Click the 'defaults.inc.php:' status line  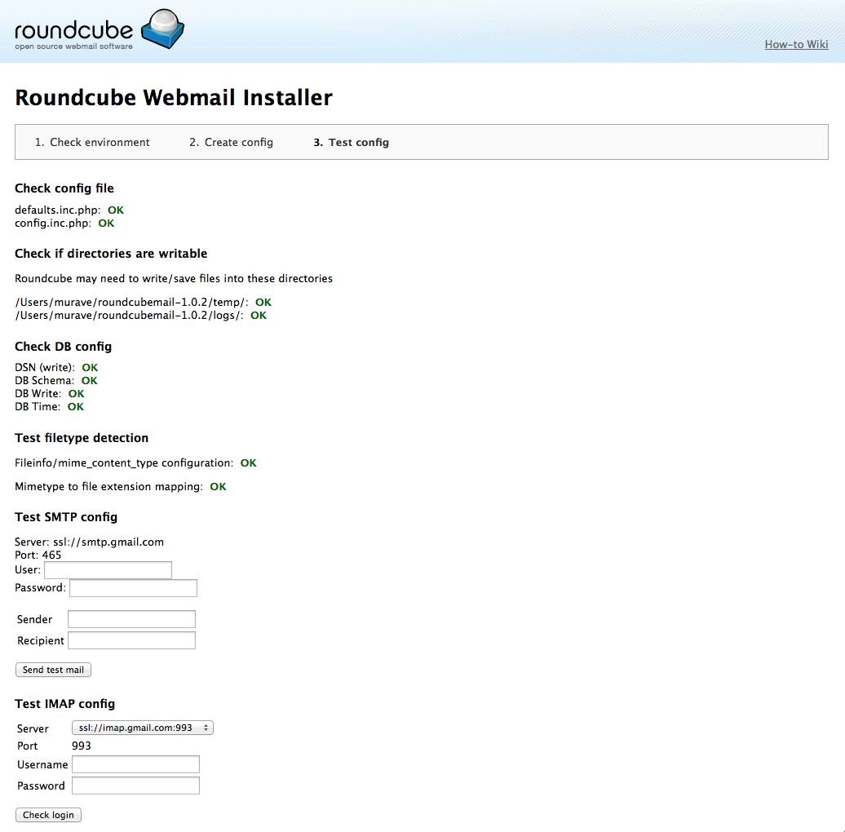69,210
